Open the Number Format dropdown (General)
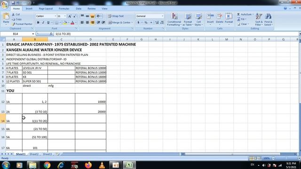Screen dimensions: 301x169 pos(162,16)
